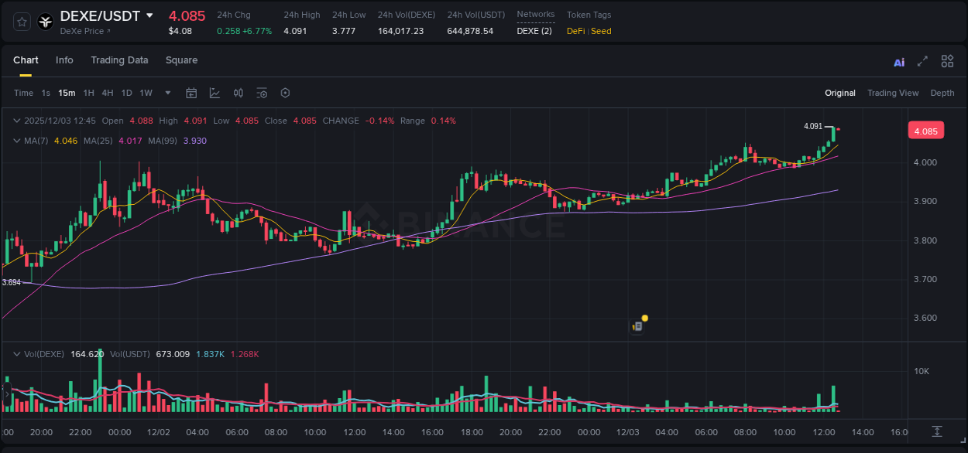Open the chart settings hexagon icon
Viewport: 968px width, 453px height.
(285, 93)
